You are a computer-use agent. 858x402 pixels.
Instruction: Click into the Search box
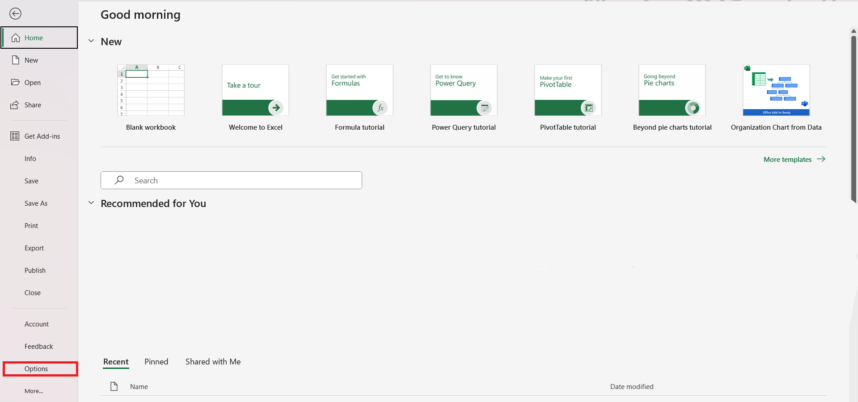[x=231, y=180]
